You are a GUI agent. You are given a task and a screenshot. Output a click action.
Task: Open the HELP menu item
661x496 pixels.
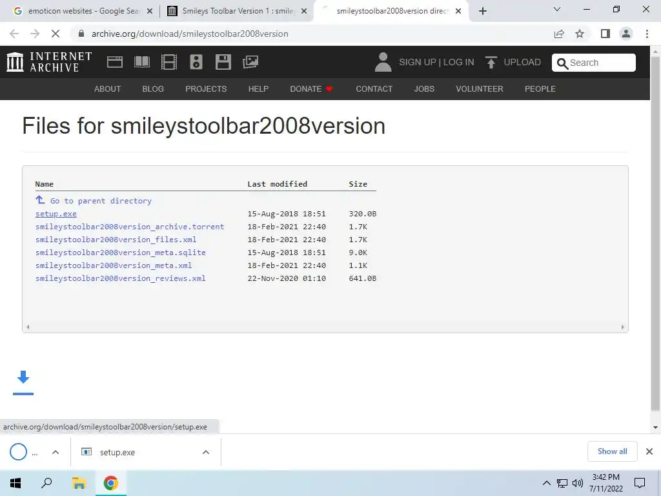point(258,89)
